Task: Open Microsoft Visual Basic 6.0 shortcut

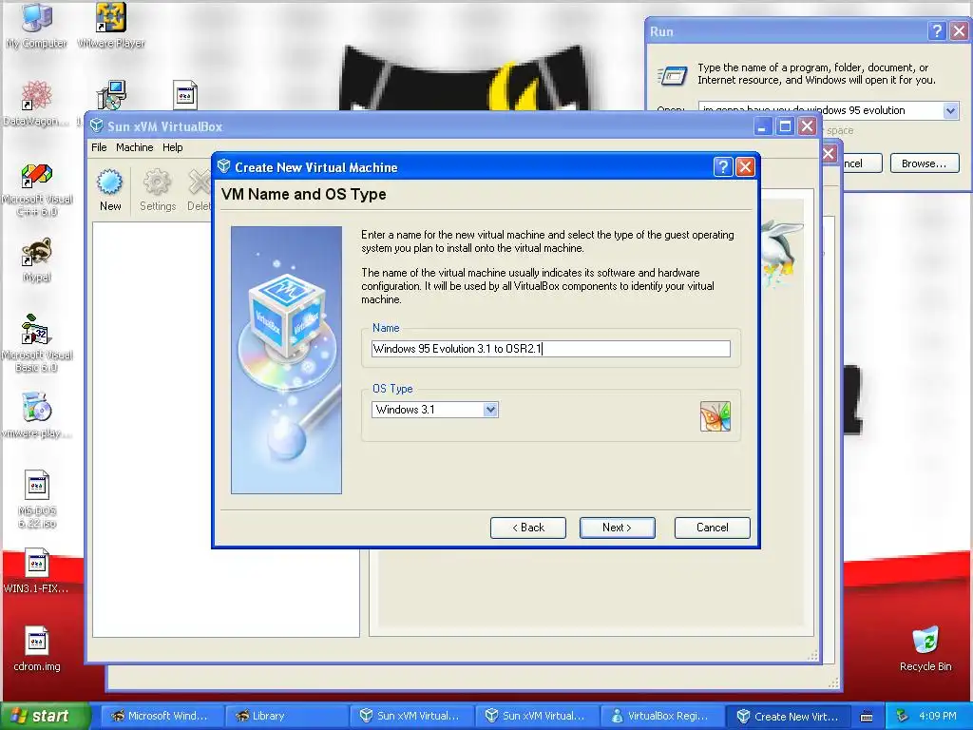Action: click(x=37, y=344)
